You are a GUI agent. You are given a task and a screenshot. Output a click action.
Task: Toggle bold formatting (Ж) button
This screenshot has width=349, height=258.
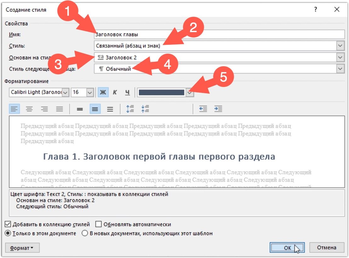tap(103, 92)
